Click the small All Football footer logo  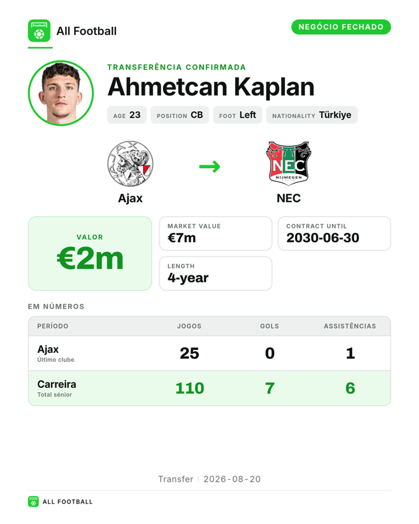point(33,502)
